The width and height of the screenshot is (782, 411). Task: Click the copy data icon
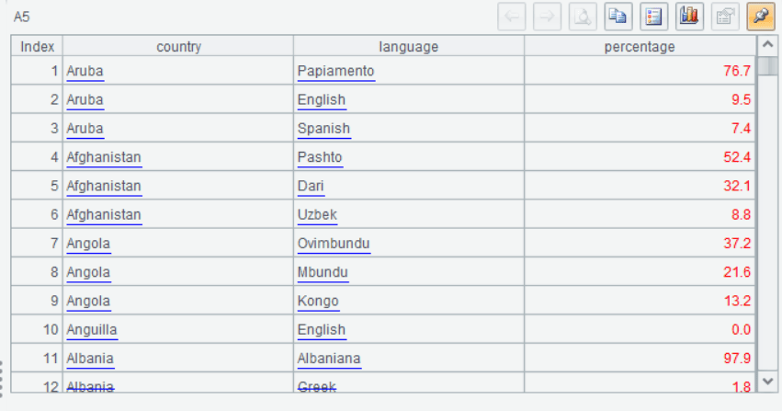(x=618, y=17)
